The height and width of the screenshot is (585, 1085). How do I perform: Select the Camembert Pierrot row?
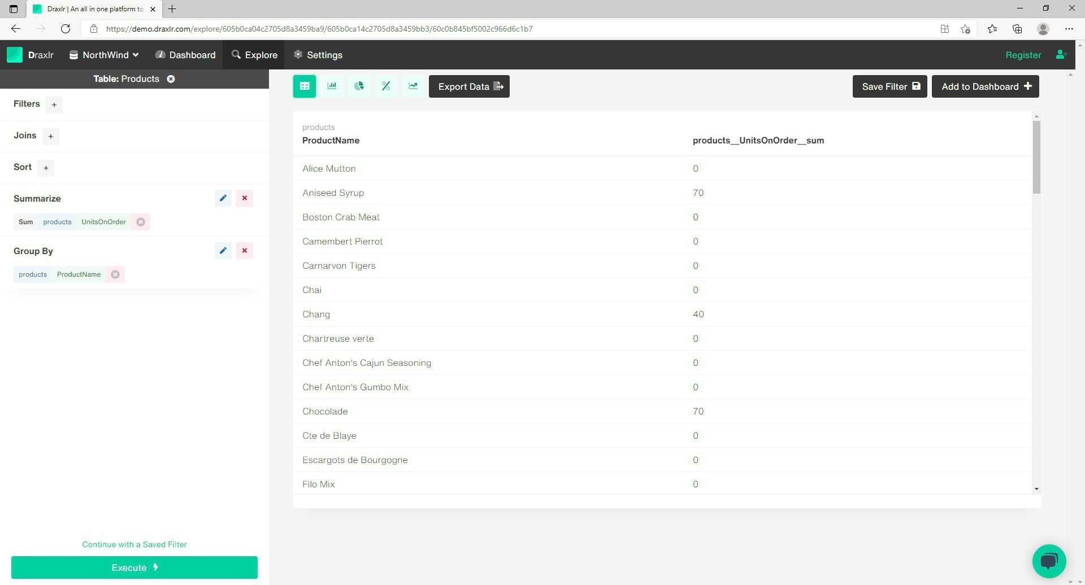[x=662, y=241]
